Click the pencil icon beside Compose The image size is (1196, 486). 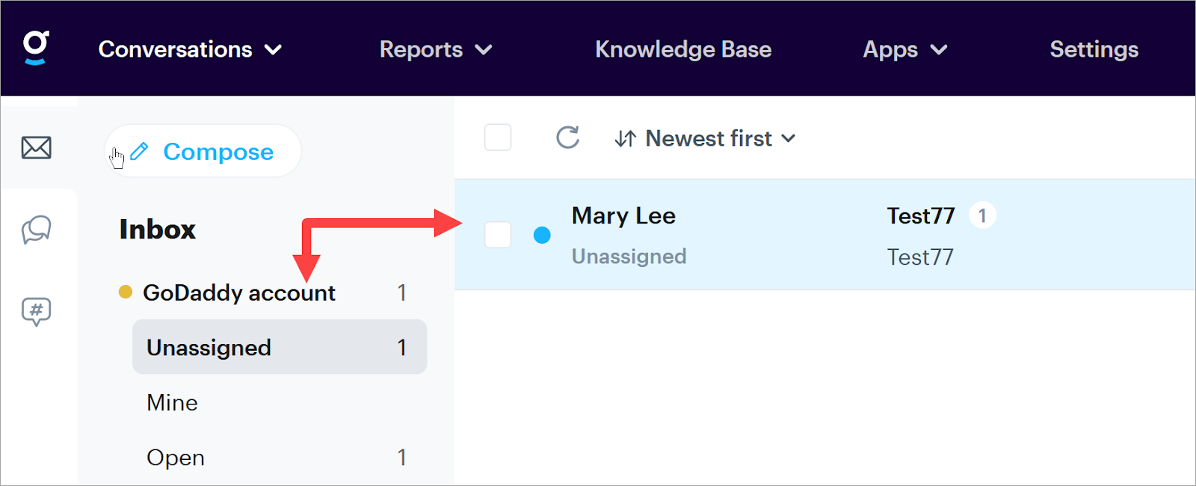(x=139, y=152)
